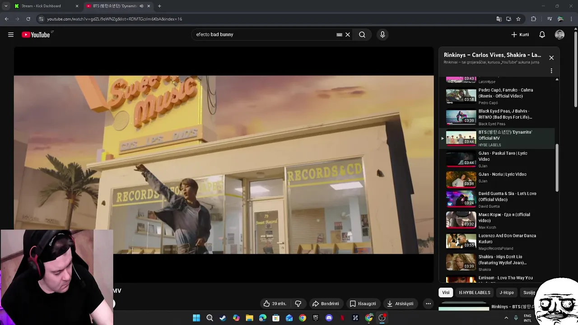Open the tab search dropdown arrow

pos(6,6)
